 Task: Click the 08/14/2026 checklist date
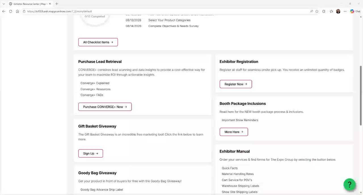[x=134, y=26]
